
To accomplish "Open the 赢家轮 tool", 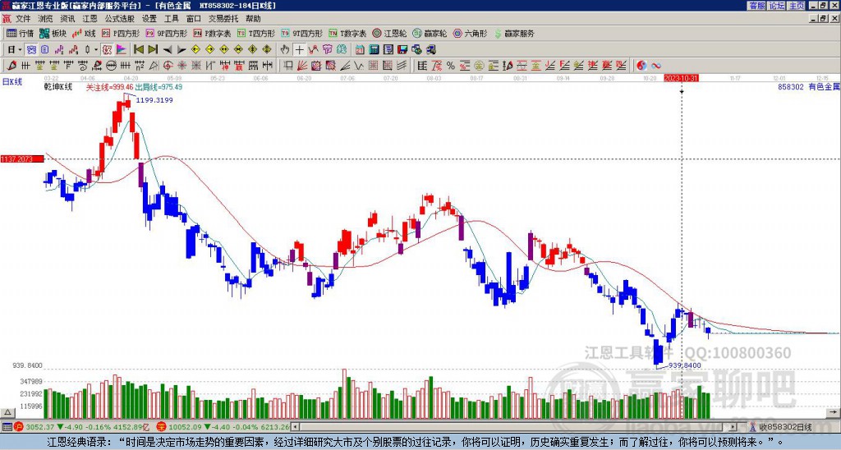I will point(430,33).
